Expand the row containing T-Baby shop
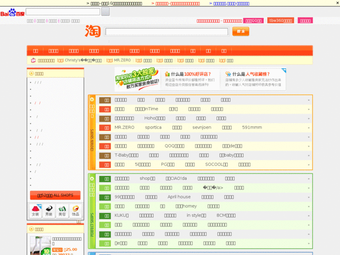The width and height of the screenshot is (340, 255). click(309, 156)
